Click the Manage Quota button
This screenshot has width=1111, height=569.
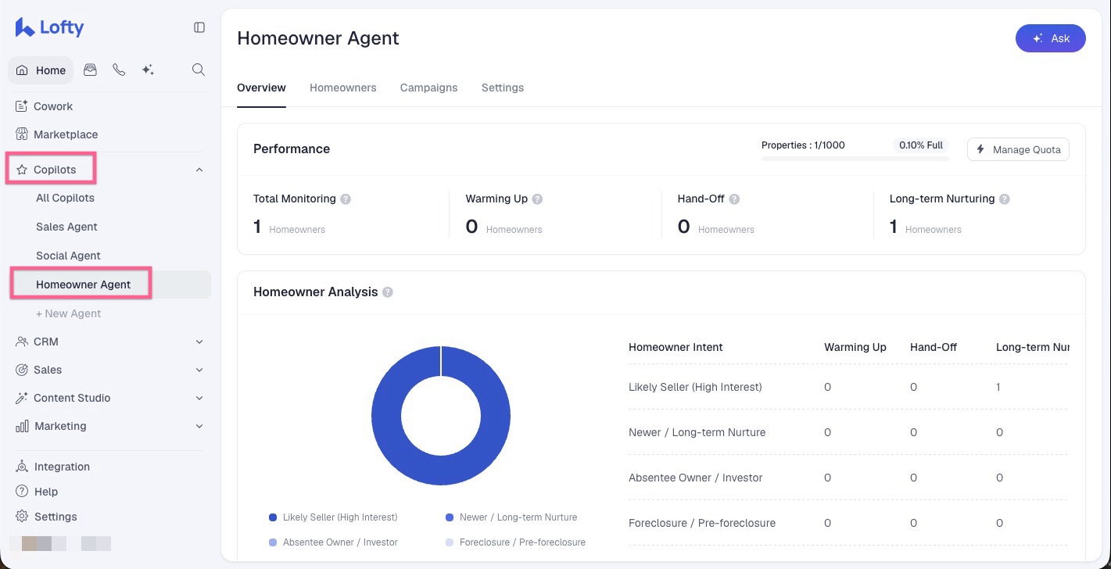[1018, 149]
